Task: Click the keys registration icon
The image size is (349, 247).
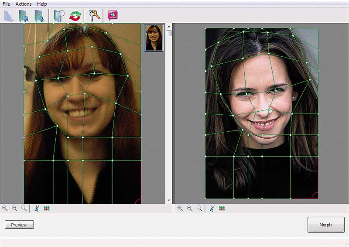Action: coord(94,16)
